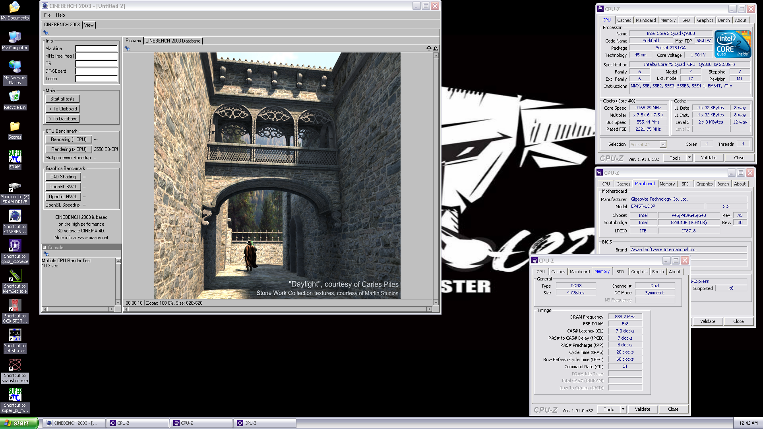Open Graphics tab in Mainboard CPU-Z window
The height and width of the screenshot is (429, 763).
coord(704,184)
